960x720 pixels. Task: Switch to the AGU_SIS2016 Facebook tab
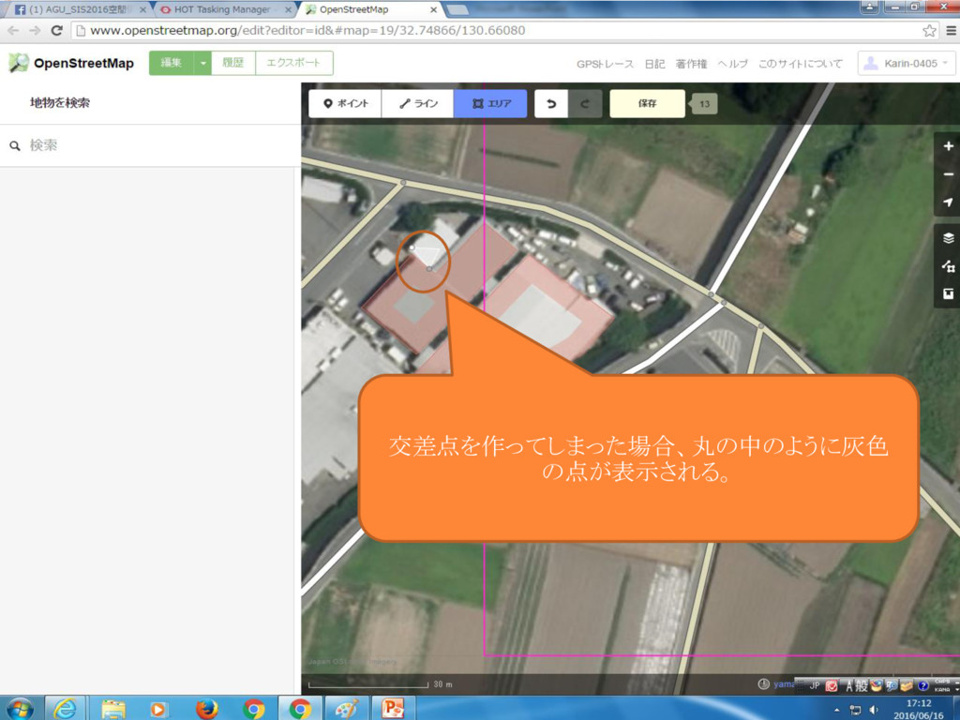[77, 9]
